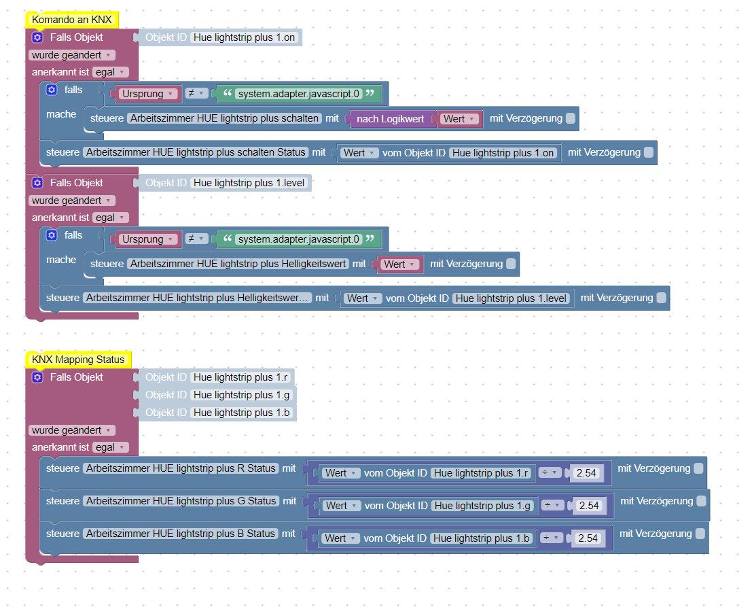
Task: Edit first system.adapter.javascript.0 text field
Action: 299,94
